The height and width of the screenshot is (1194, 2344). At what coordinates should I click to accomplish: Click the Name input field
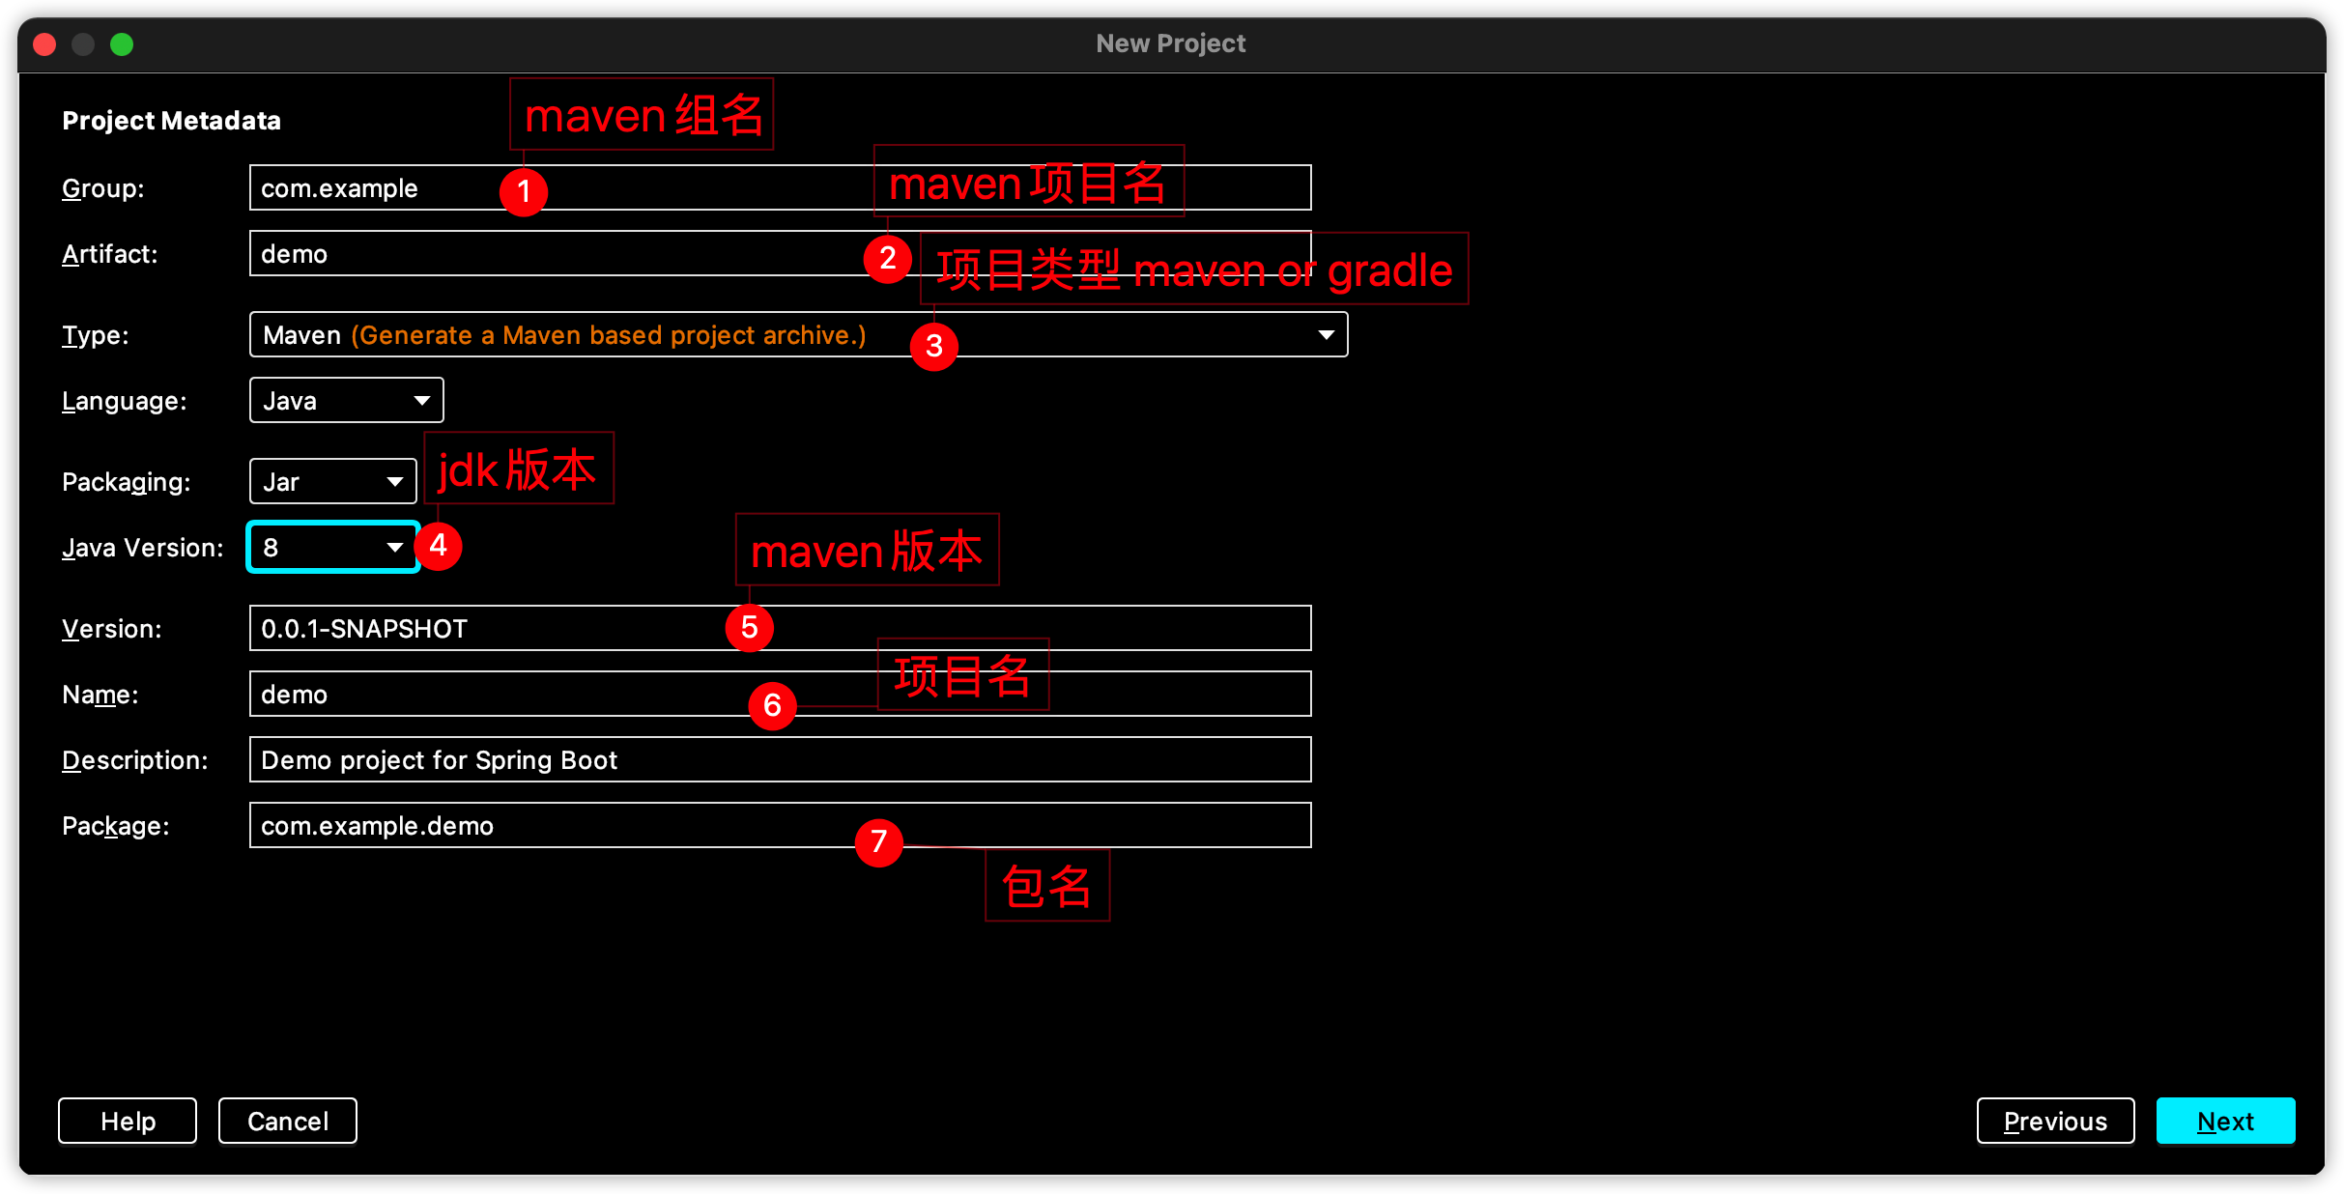(780, 694)
